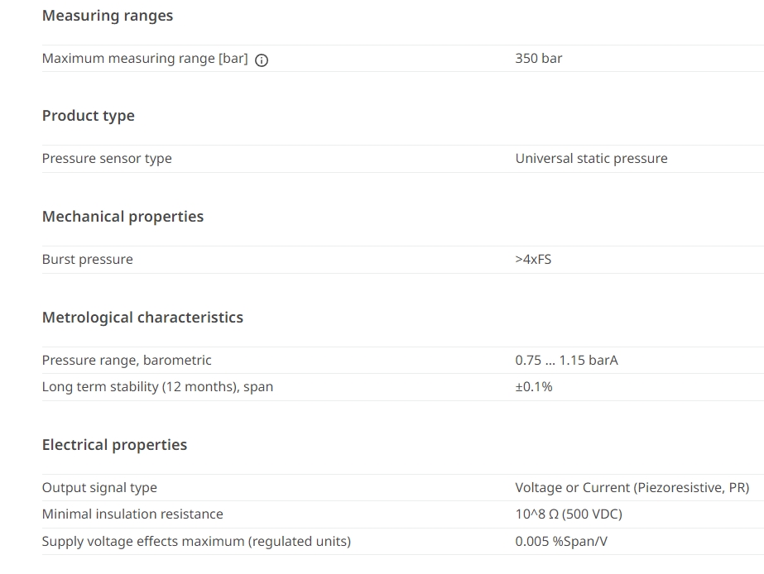This screenshot has width=764, height=574.
Task: Click the info icon beside Maximum measuring range
Action: point(262,60)
